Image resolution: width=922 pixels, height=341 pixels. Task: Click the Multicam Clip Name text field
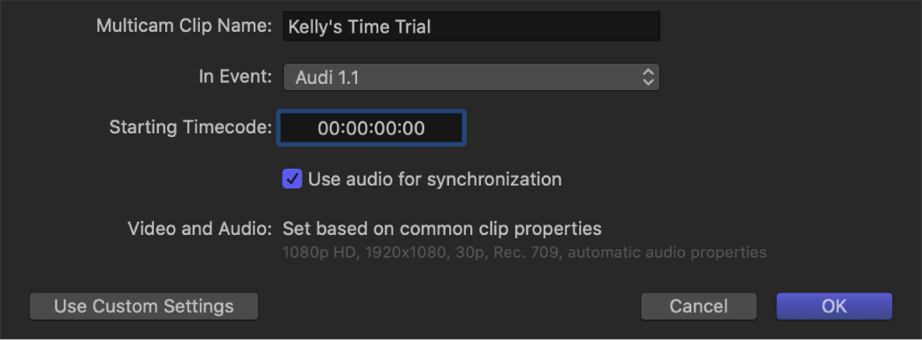coord(471,27)
